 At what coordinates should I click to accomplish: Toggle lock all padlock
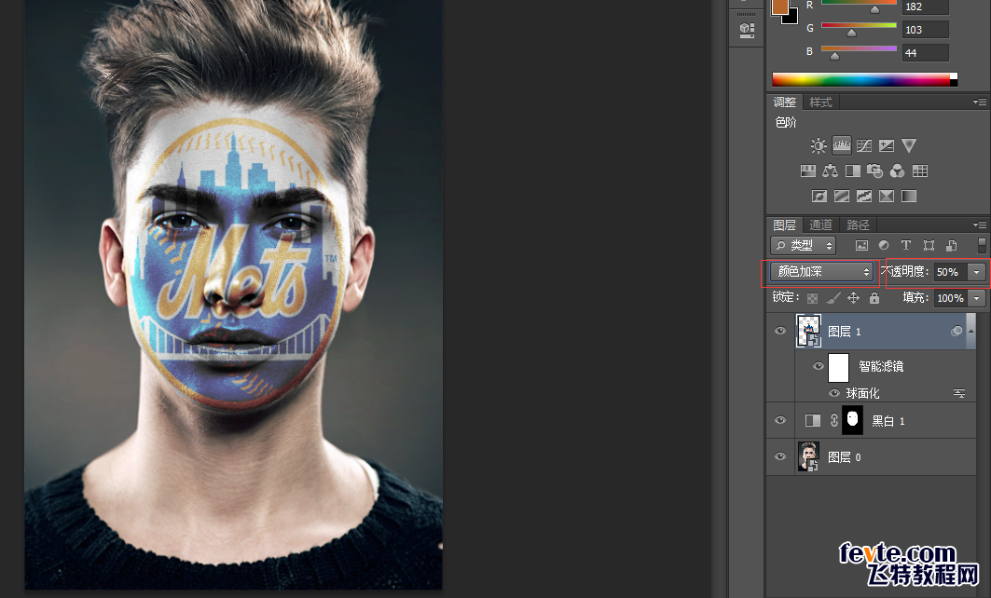874,297
